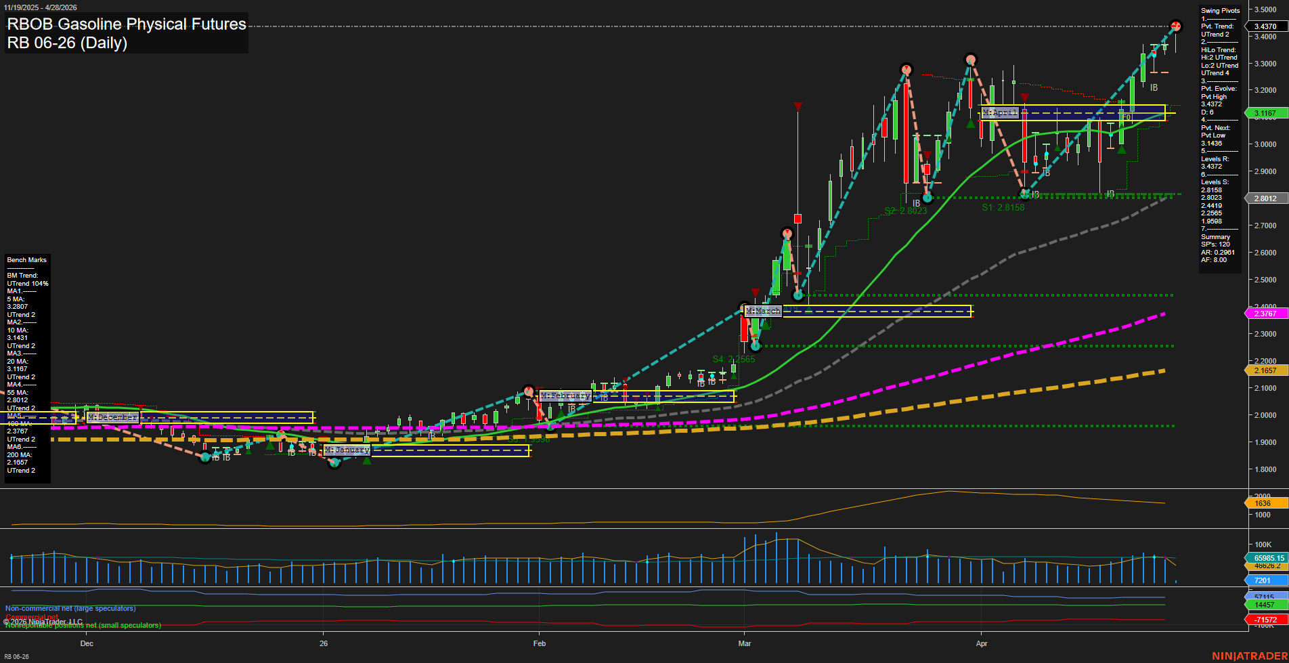Click the Swing Pivots panel header

(x=1219, y=10)
